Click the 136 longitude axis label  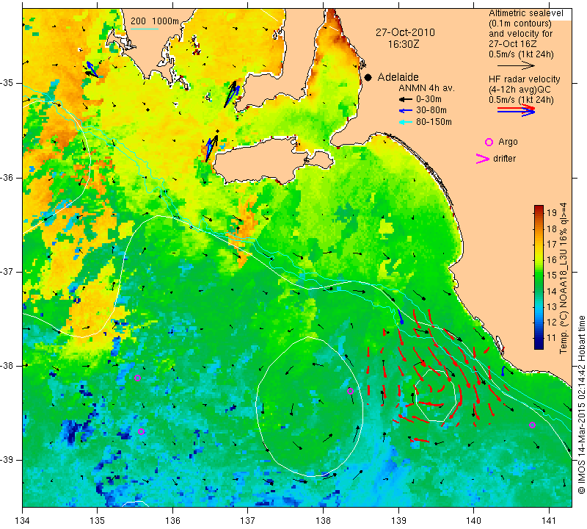[x=172, y=520]
